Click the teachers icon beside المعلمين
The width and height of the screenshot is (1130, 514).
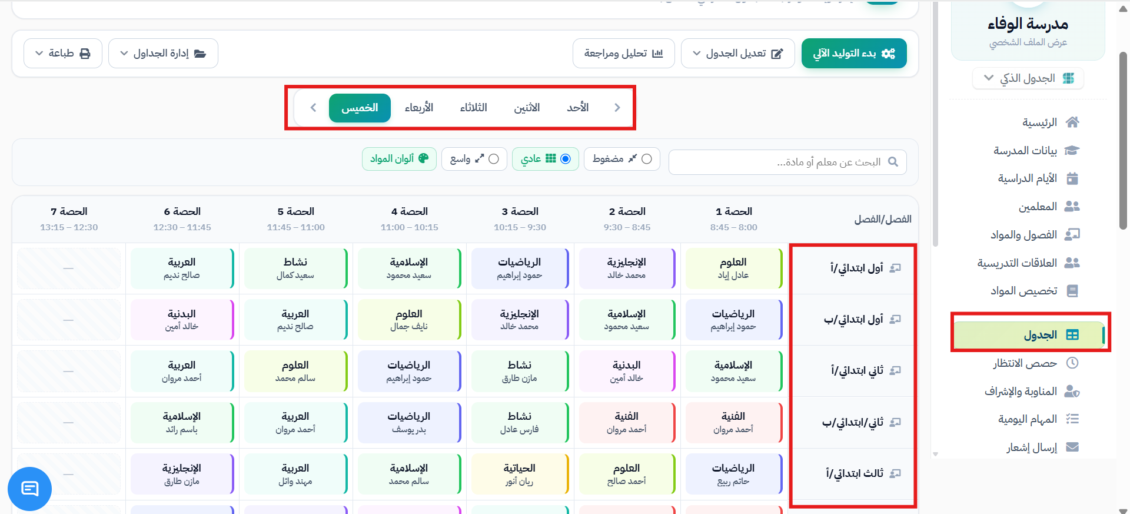tap(1072, 206)
